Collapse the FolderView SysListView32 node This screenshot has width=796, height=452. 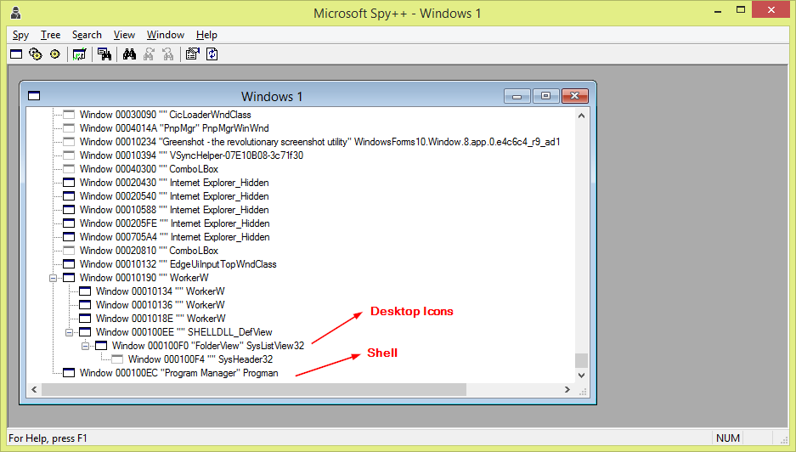pos(85,346)
